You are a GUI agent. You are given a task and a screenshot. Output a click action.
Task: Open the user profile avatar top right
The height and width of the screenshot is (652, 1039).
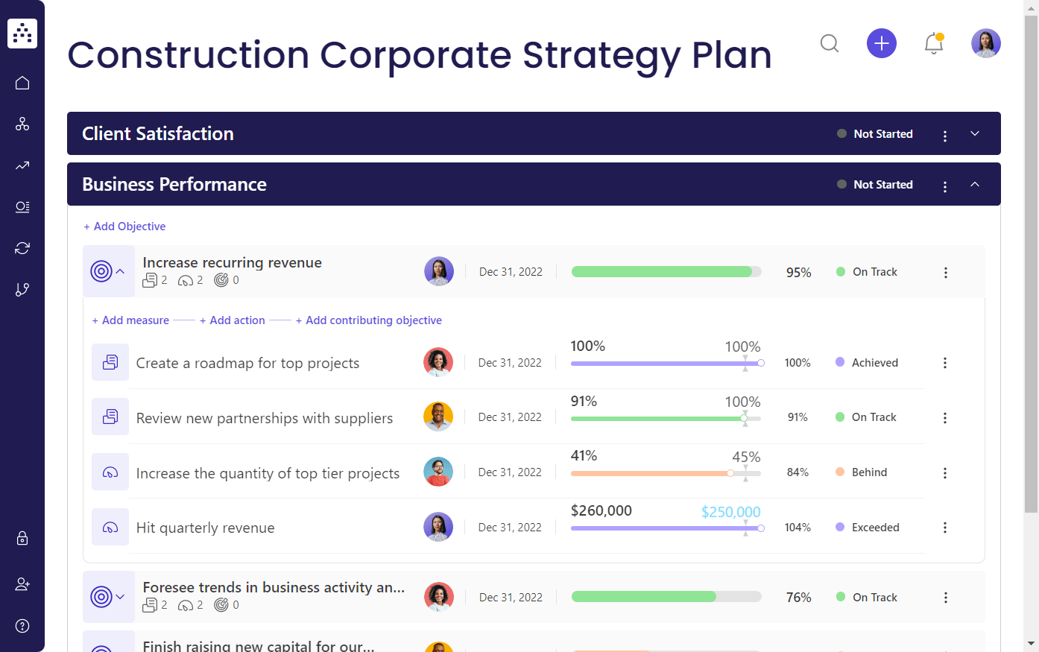click(x=985, y=43)
